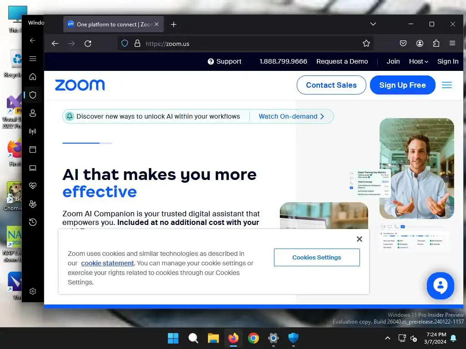Click the 1.888.799.9666 phone number
Image resolution: width=466 pixels, height=349 pixels.
[283, 61]
